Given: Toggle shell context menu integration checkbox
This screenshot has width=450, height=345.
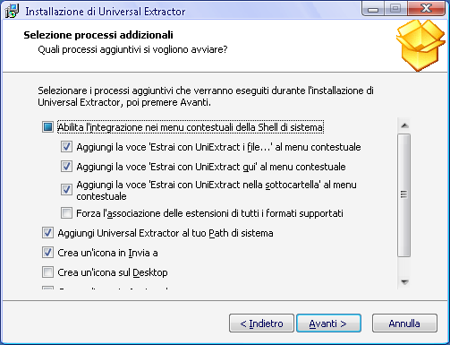Looking at the screenshot, I should [47, 127].
